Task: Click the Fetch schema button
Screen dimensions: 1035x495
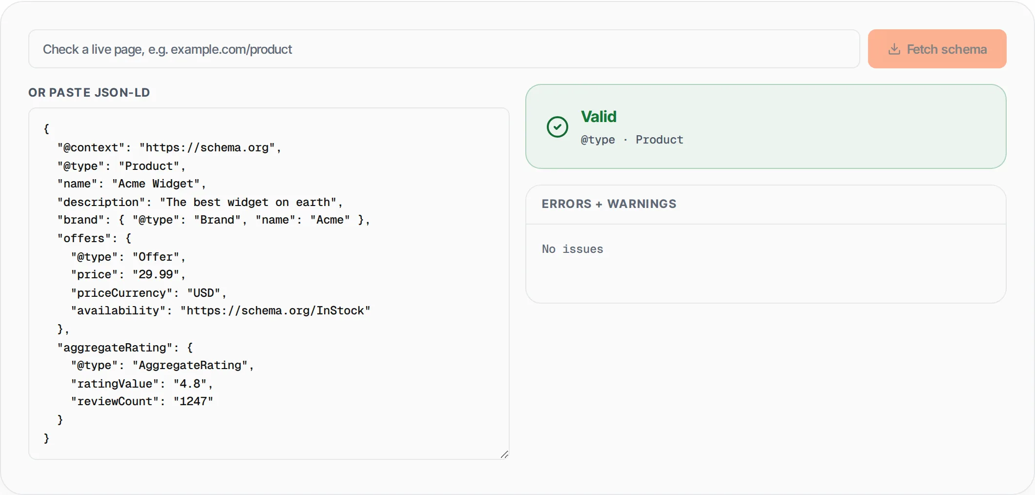Action: [937, 49]
